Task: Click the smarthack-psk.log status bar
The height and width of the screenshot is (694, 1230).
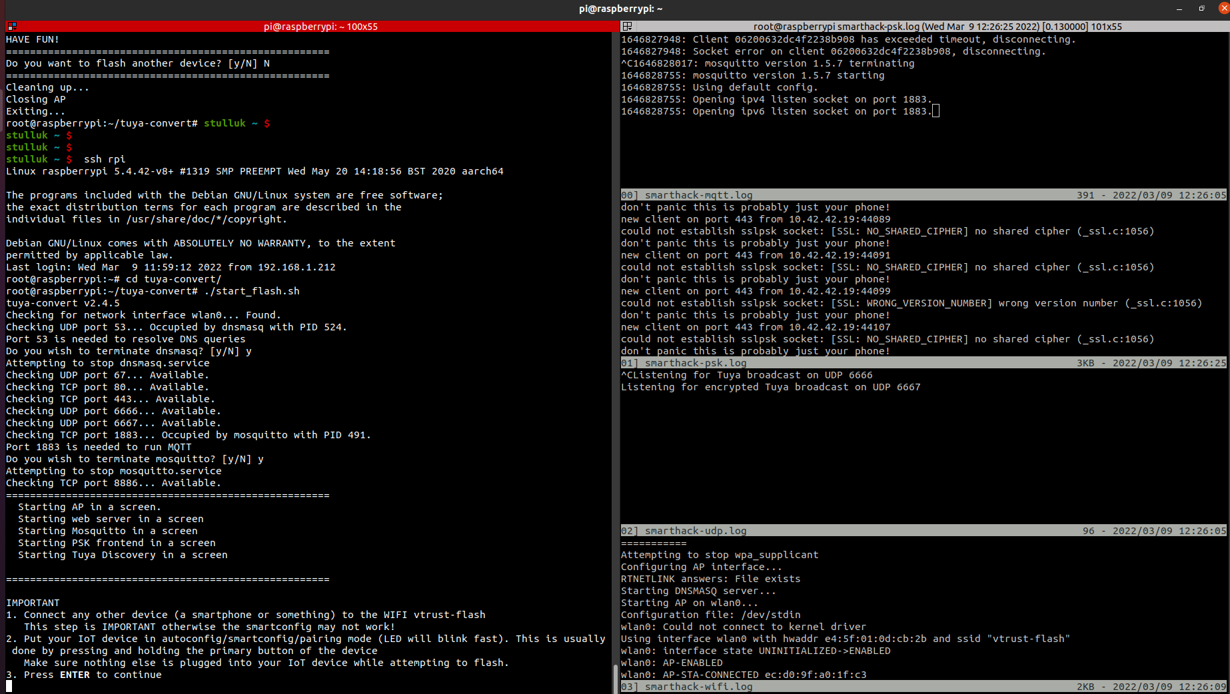Action: (923, 363)
